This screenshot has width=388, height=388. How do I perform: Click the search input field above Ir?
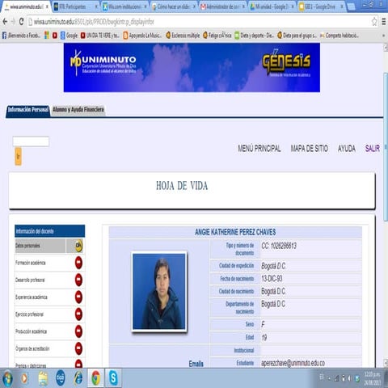31,141
